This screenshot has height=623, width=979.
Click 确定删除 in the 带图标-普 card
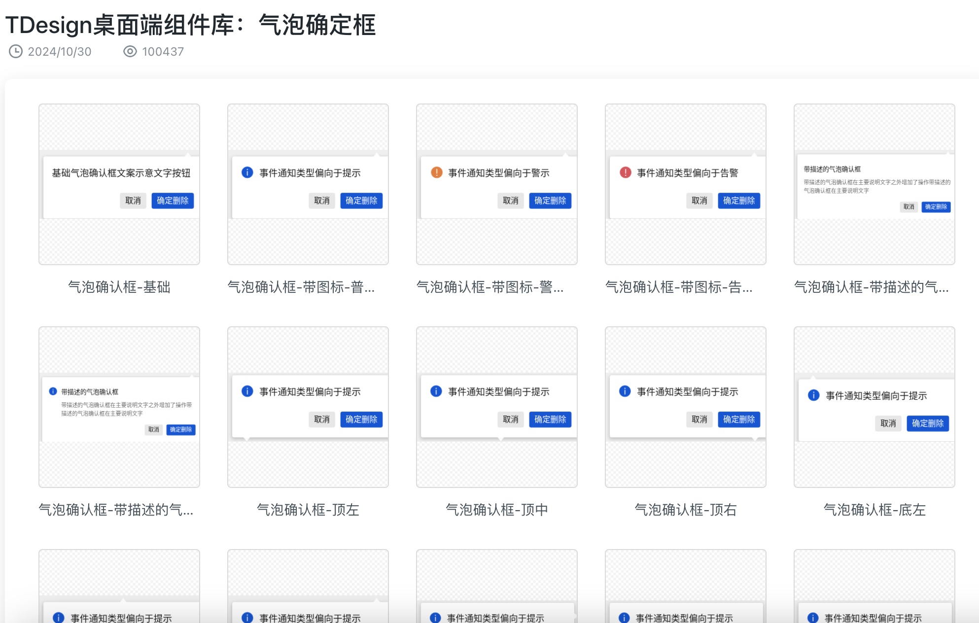point(361,201)
